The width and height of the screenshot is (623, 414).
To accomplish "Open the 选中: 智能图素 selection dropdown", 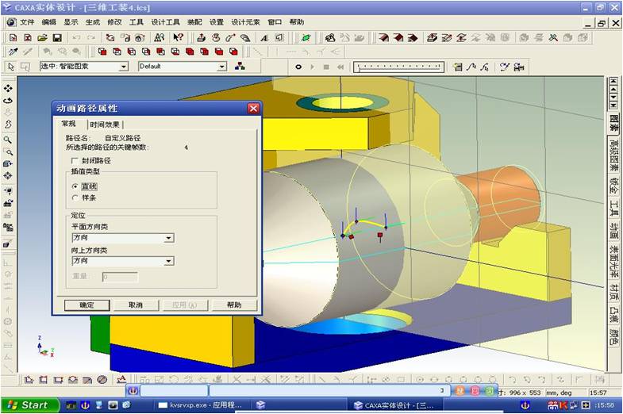I will click(x=123, y=67).
